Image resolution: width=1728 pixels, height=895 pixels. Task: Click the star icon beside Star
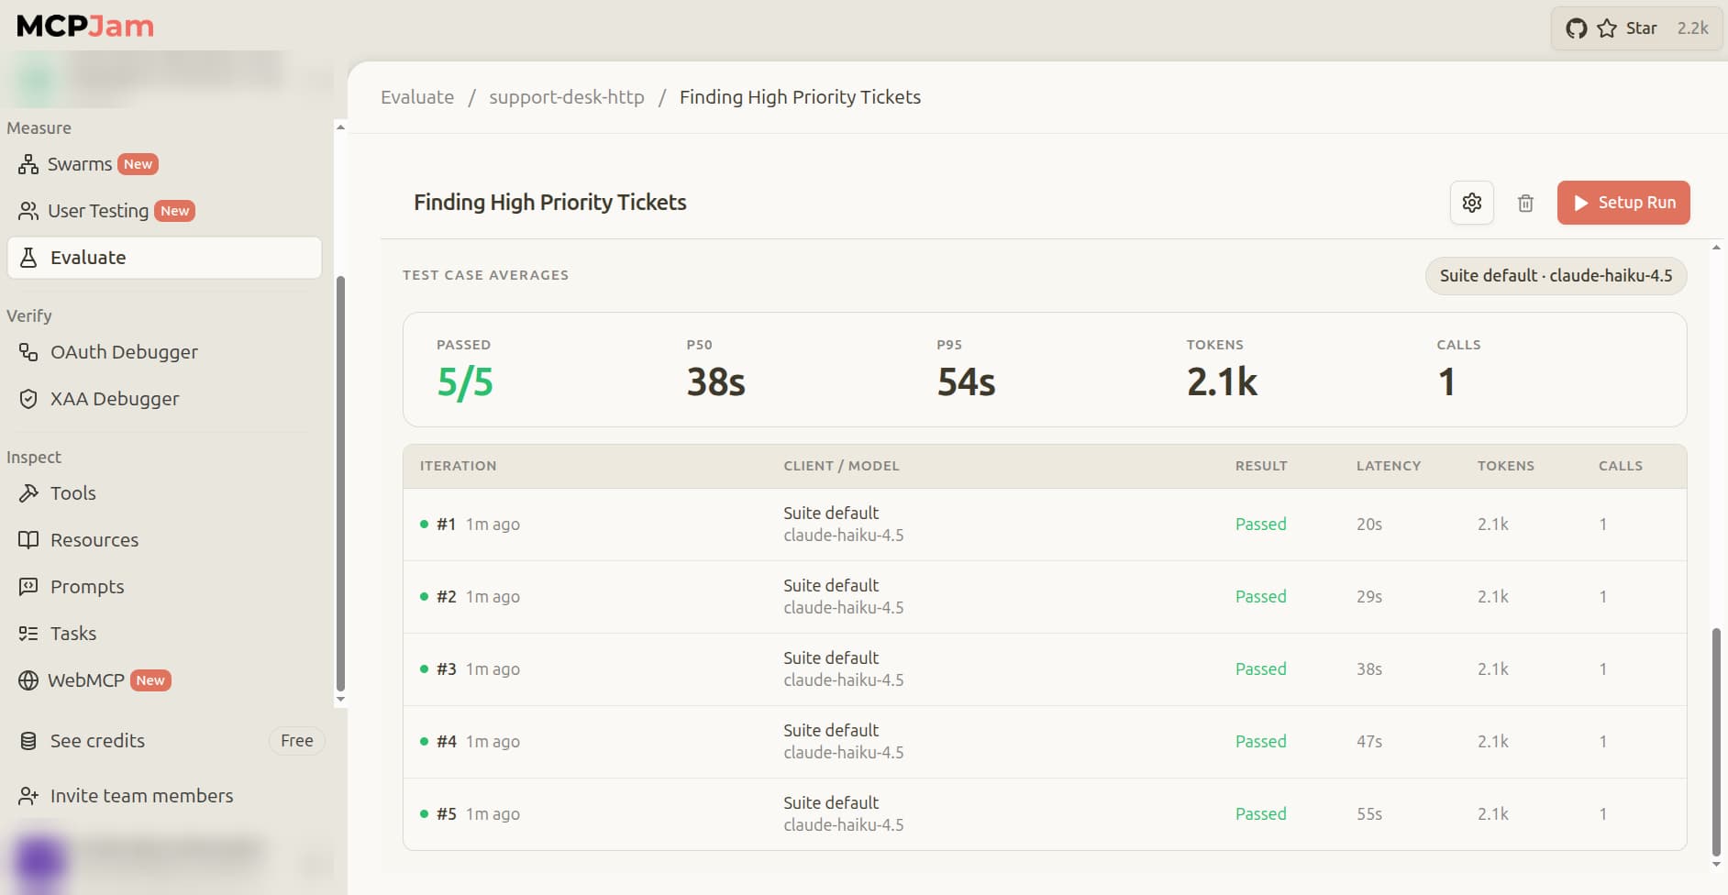pyautogui.click(x=1607, y=28)
